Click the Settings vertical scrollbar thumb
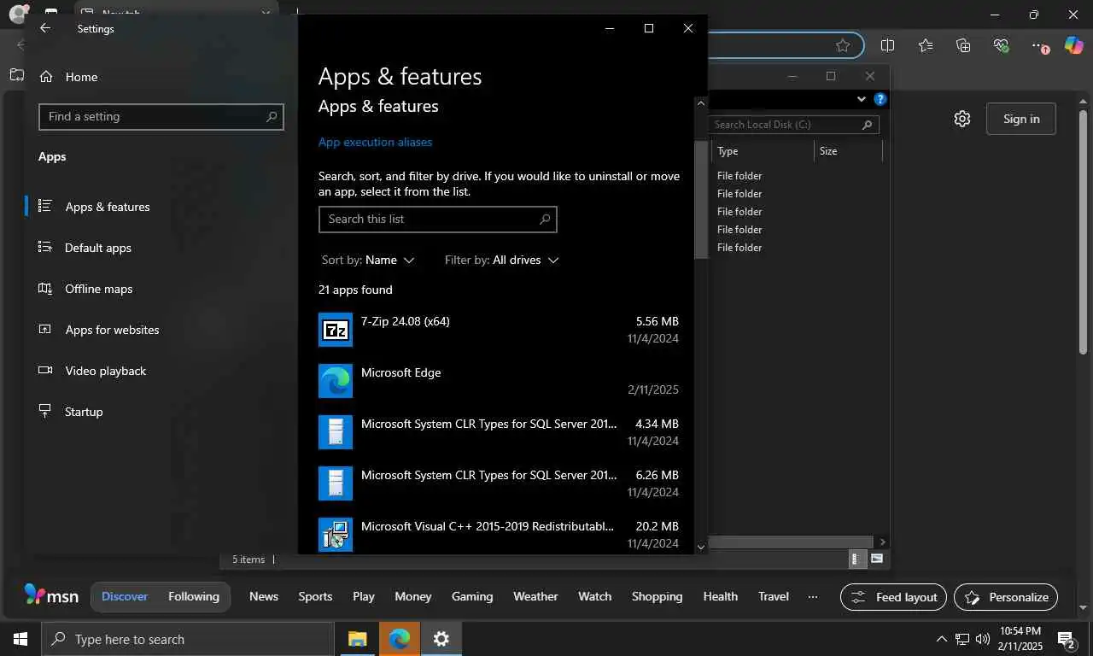 tap(701, 199)
